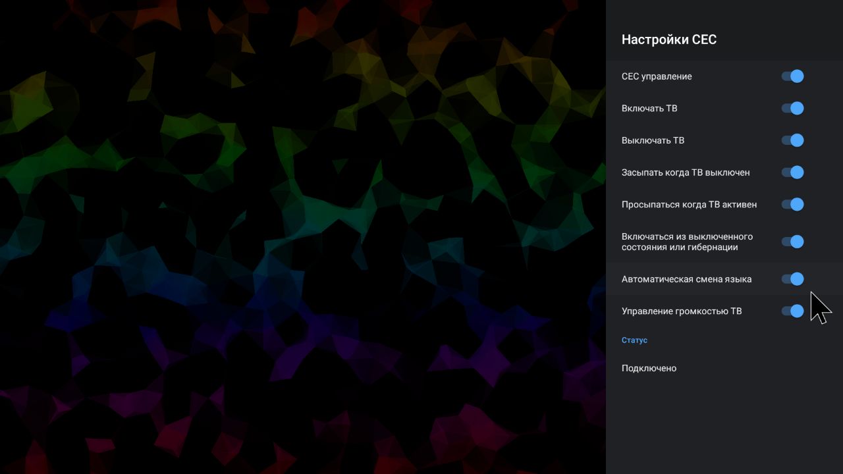Toggle Управление громкостью ТВ switch
Image resolution: width=843 pixels, height=474 pixels.
[x=792, y=311]
